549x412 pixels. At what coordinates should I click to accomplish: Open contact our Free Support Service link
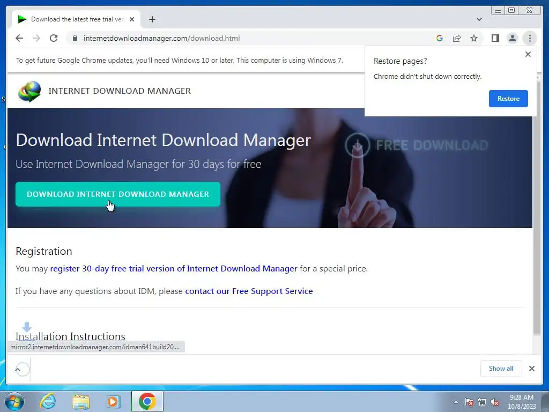click(x=249, y=291)
